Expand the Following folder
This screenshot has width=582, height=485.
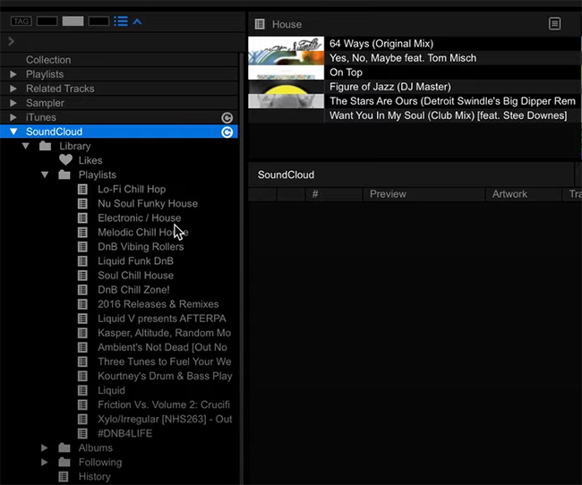[x=44, y=463]
